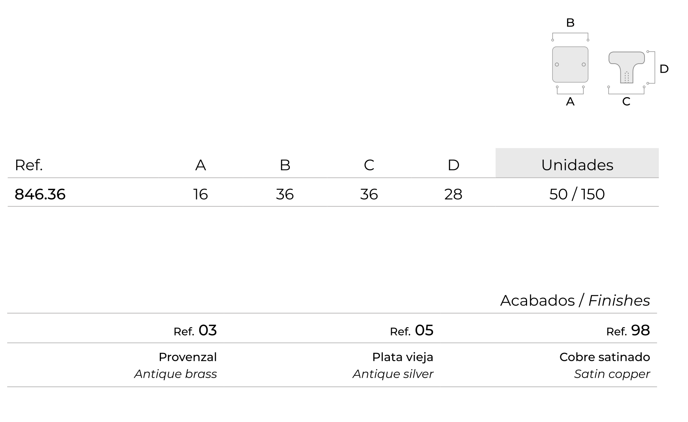The width and height of the screenshot is (688, 422).
Task: Click the knob side-profile diagram
Action: click(x=626, y=67)
